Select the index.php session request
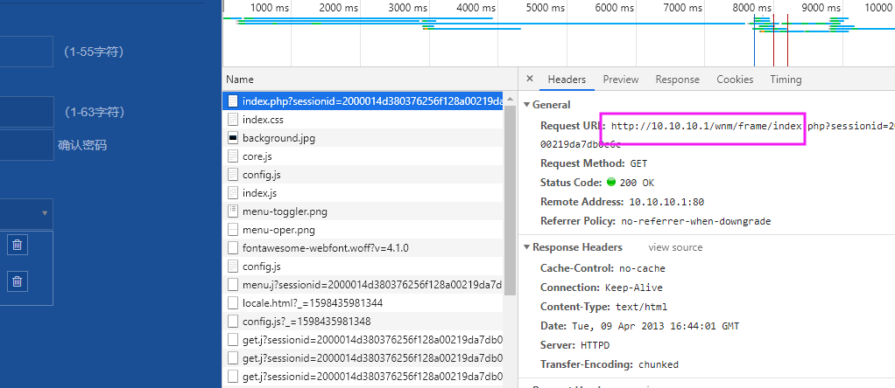895x388 pixels. click(x=363, y=101)
